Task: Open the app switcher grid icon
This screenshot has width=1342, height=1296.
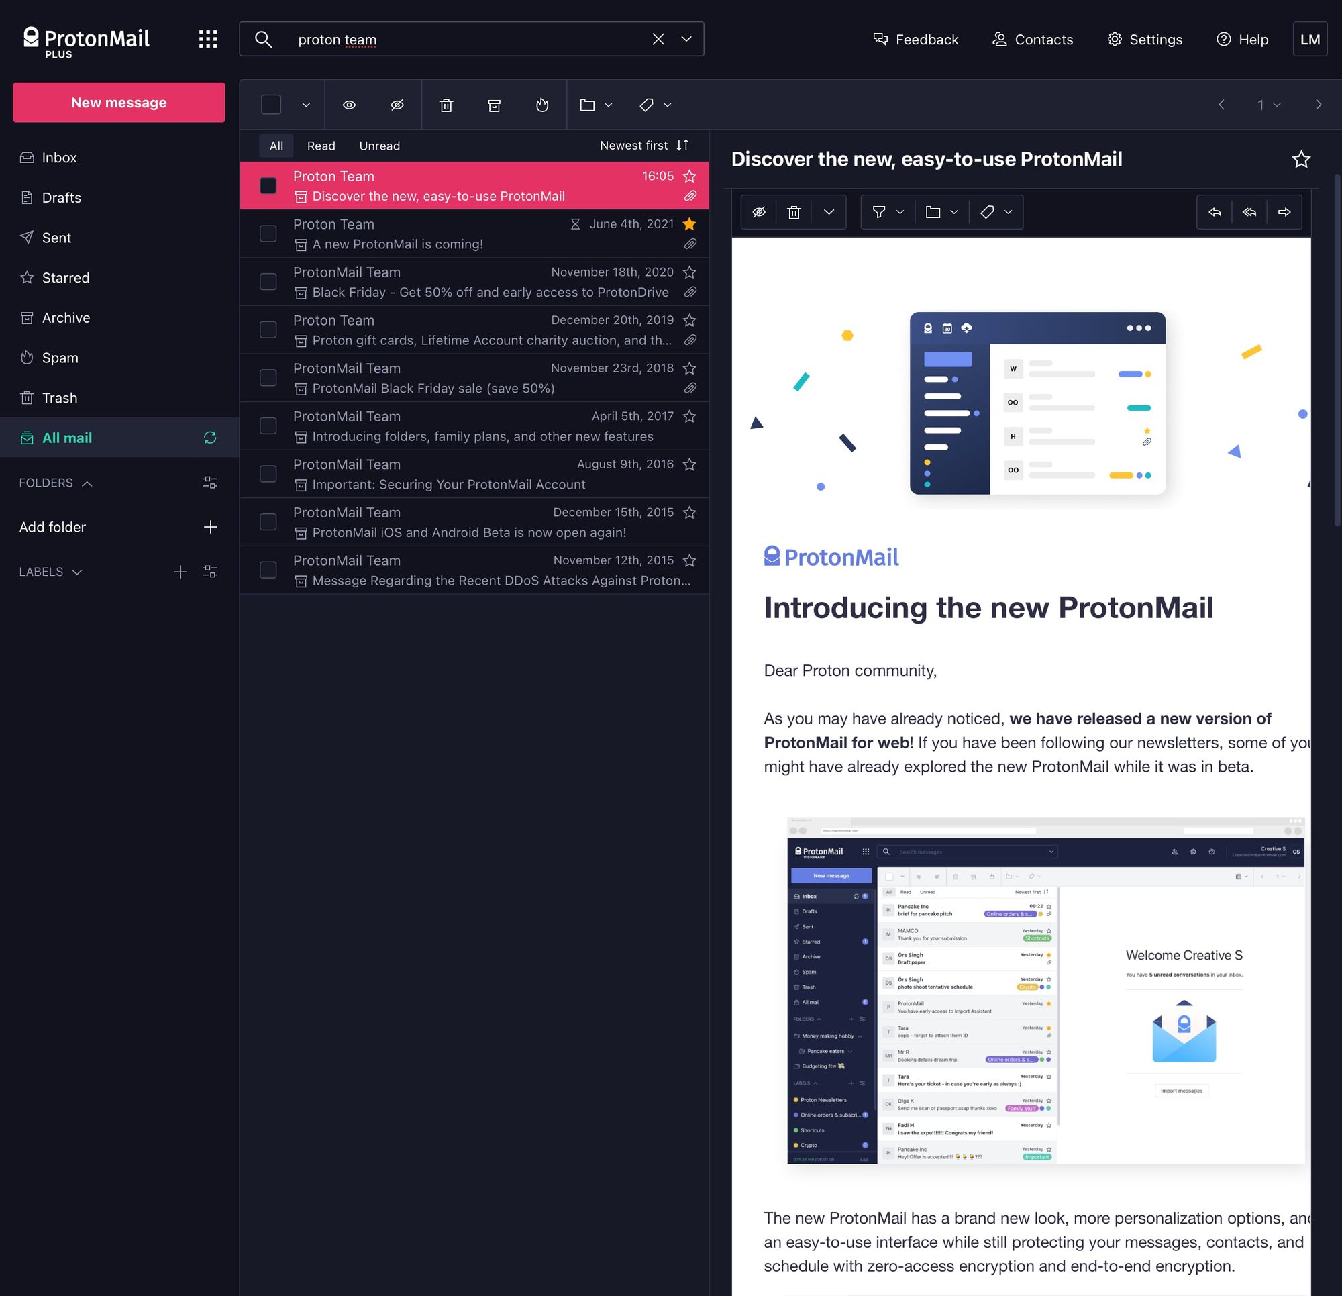Action: pyautogui.click(x=208, y=39)
